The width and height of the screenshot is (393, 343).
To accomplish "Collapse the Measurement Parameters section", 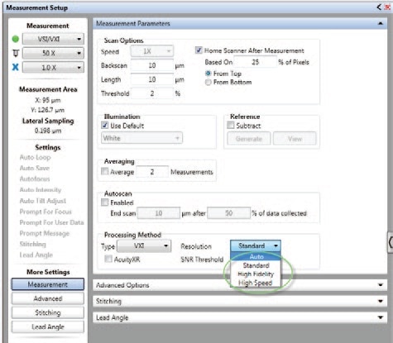I will [381, 24].
